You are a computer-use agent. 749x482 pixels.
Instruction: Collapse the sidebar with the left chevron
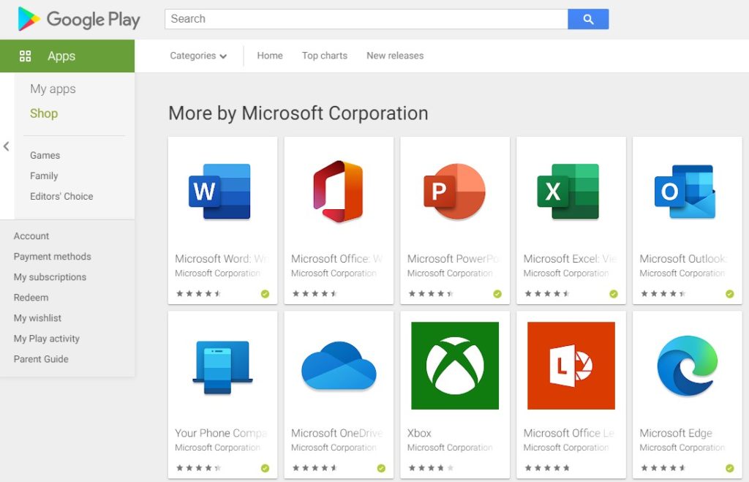[x=7, y=146]
